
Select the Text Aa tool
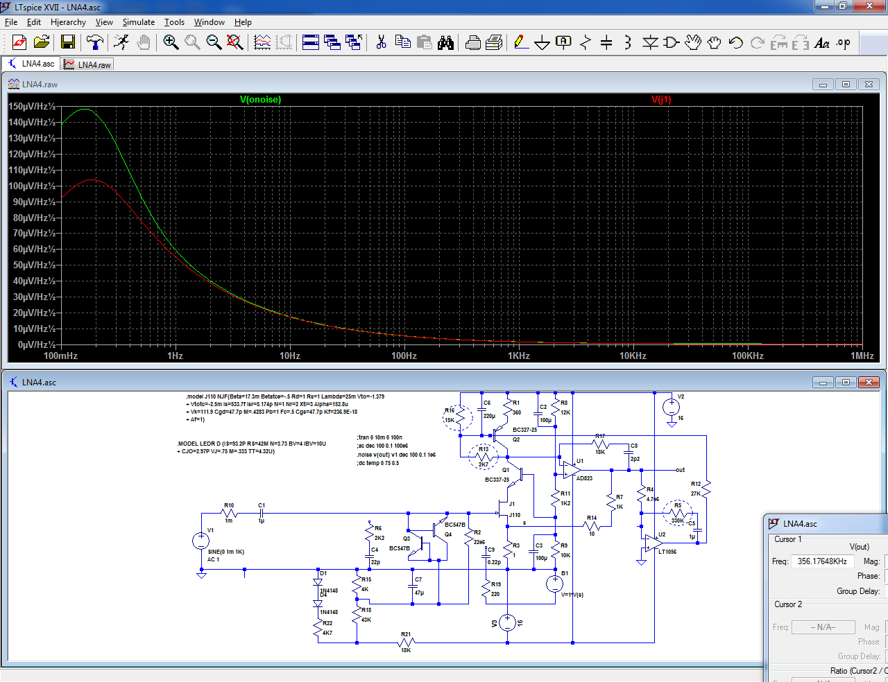(x=822, y=42)
